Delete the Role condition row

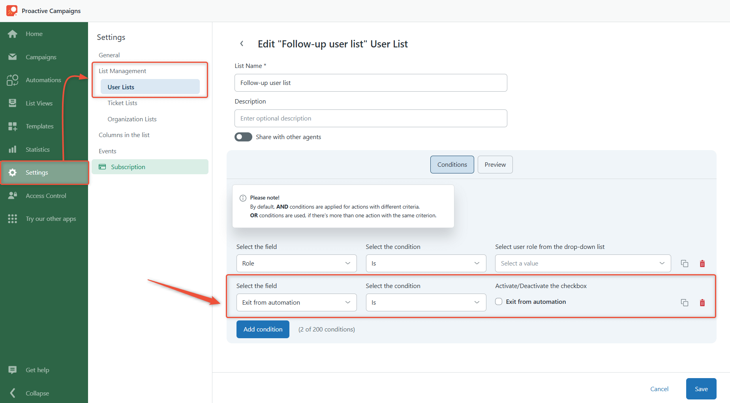[x=702, y=263]
